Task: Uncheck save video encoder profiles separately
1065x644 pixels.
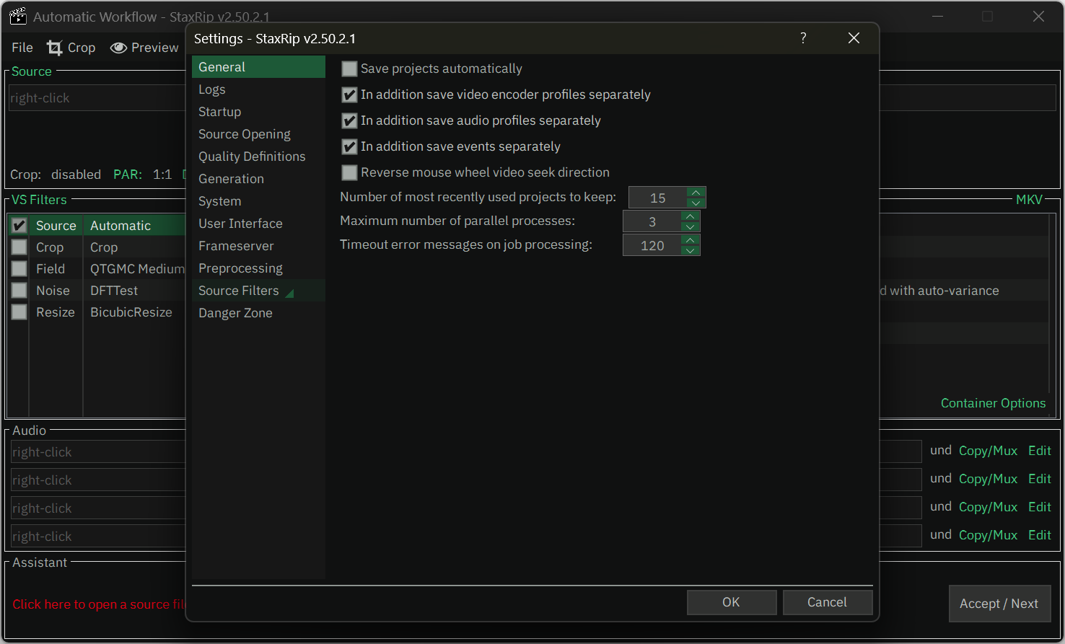Action: (349, 94)
